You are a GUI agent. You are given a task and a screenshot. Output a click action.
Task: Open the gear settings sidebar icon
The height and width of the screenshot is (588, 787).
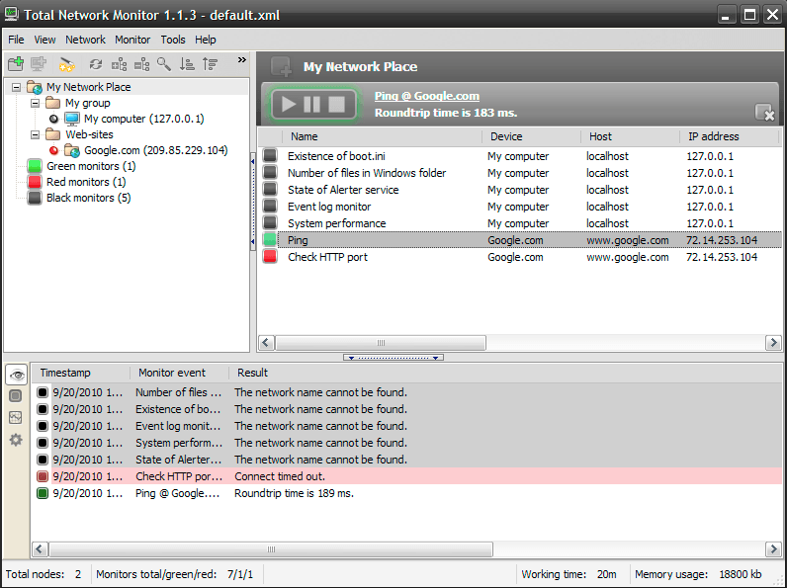coord(16,440)
